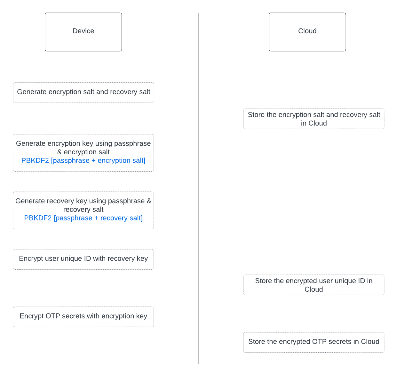Click the 'recovery salt' line in recovery key box
The width and height of the screenshot is (397, 377).
tap(83, 210)
